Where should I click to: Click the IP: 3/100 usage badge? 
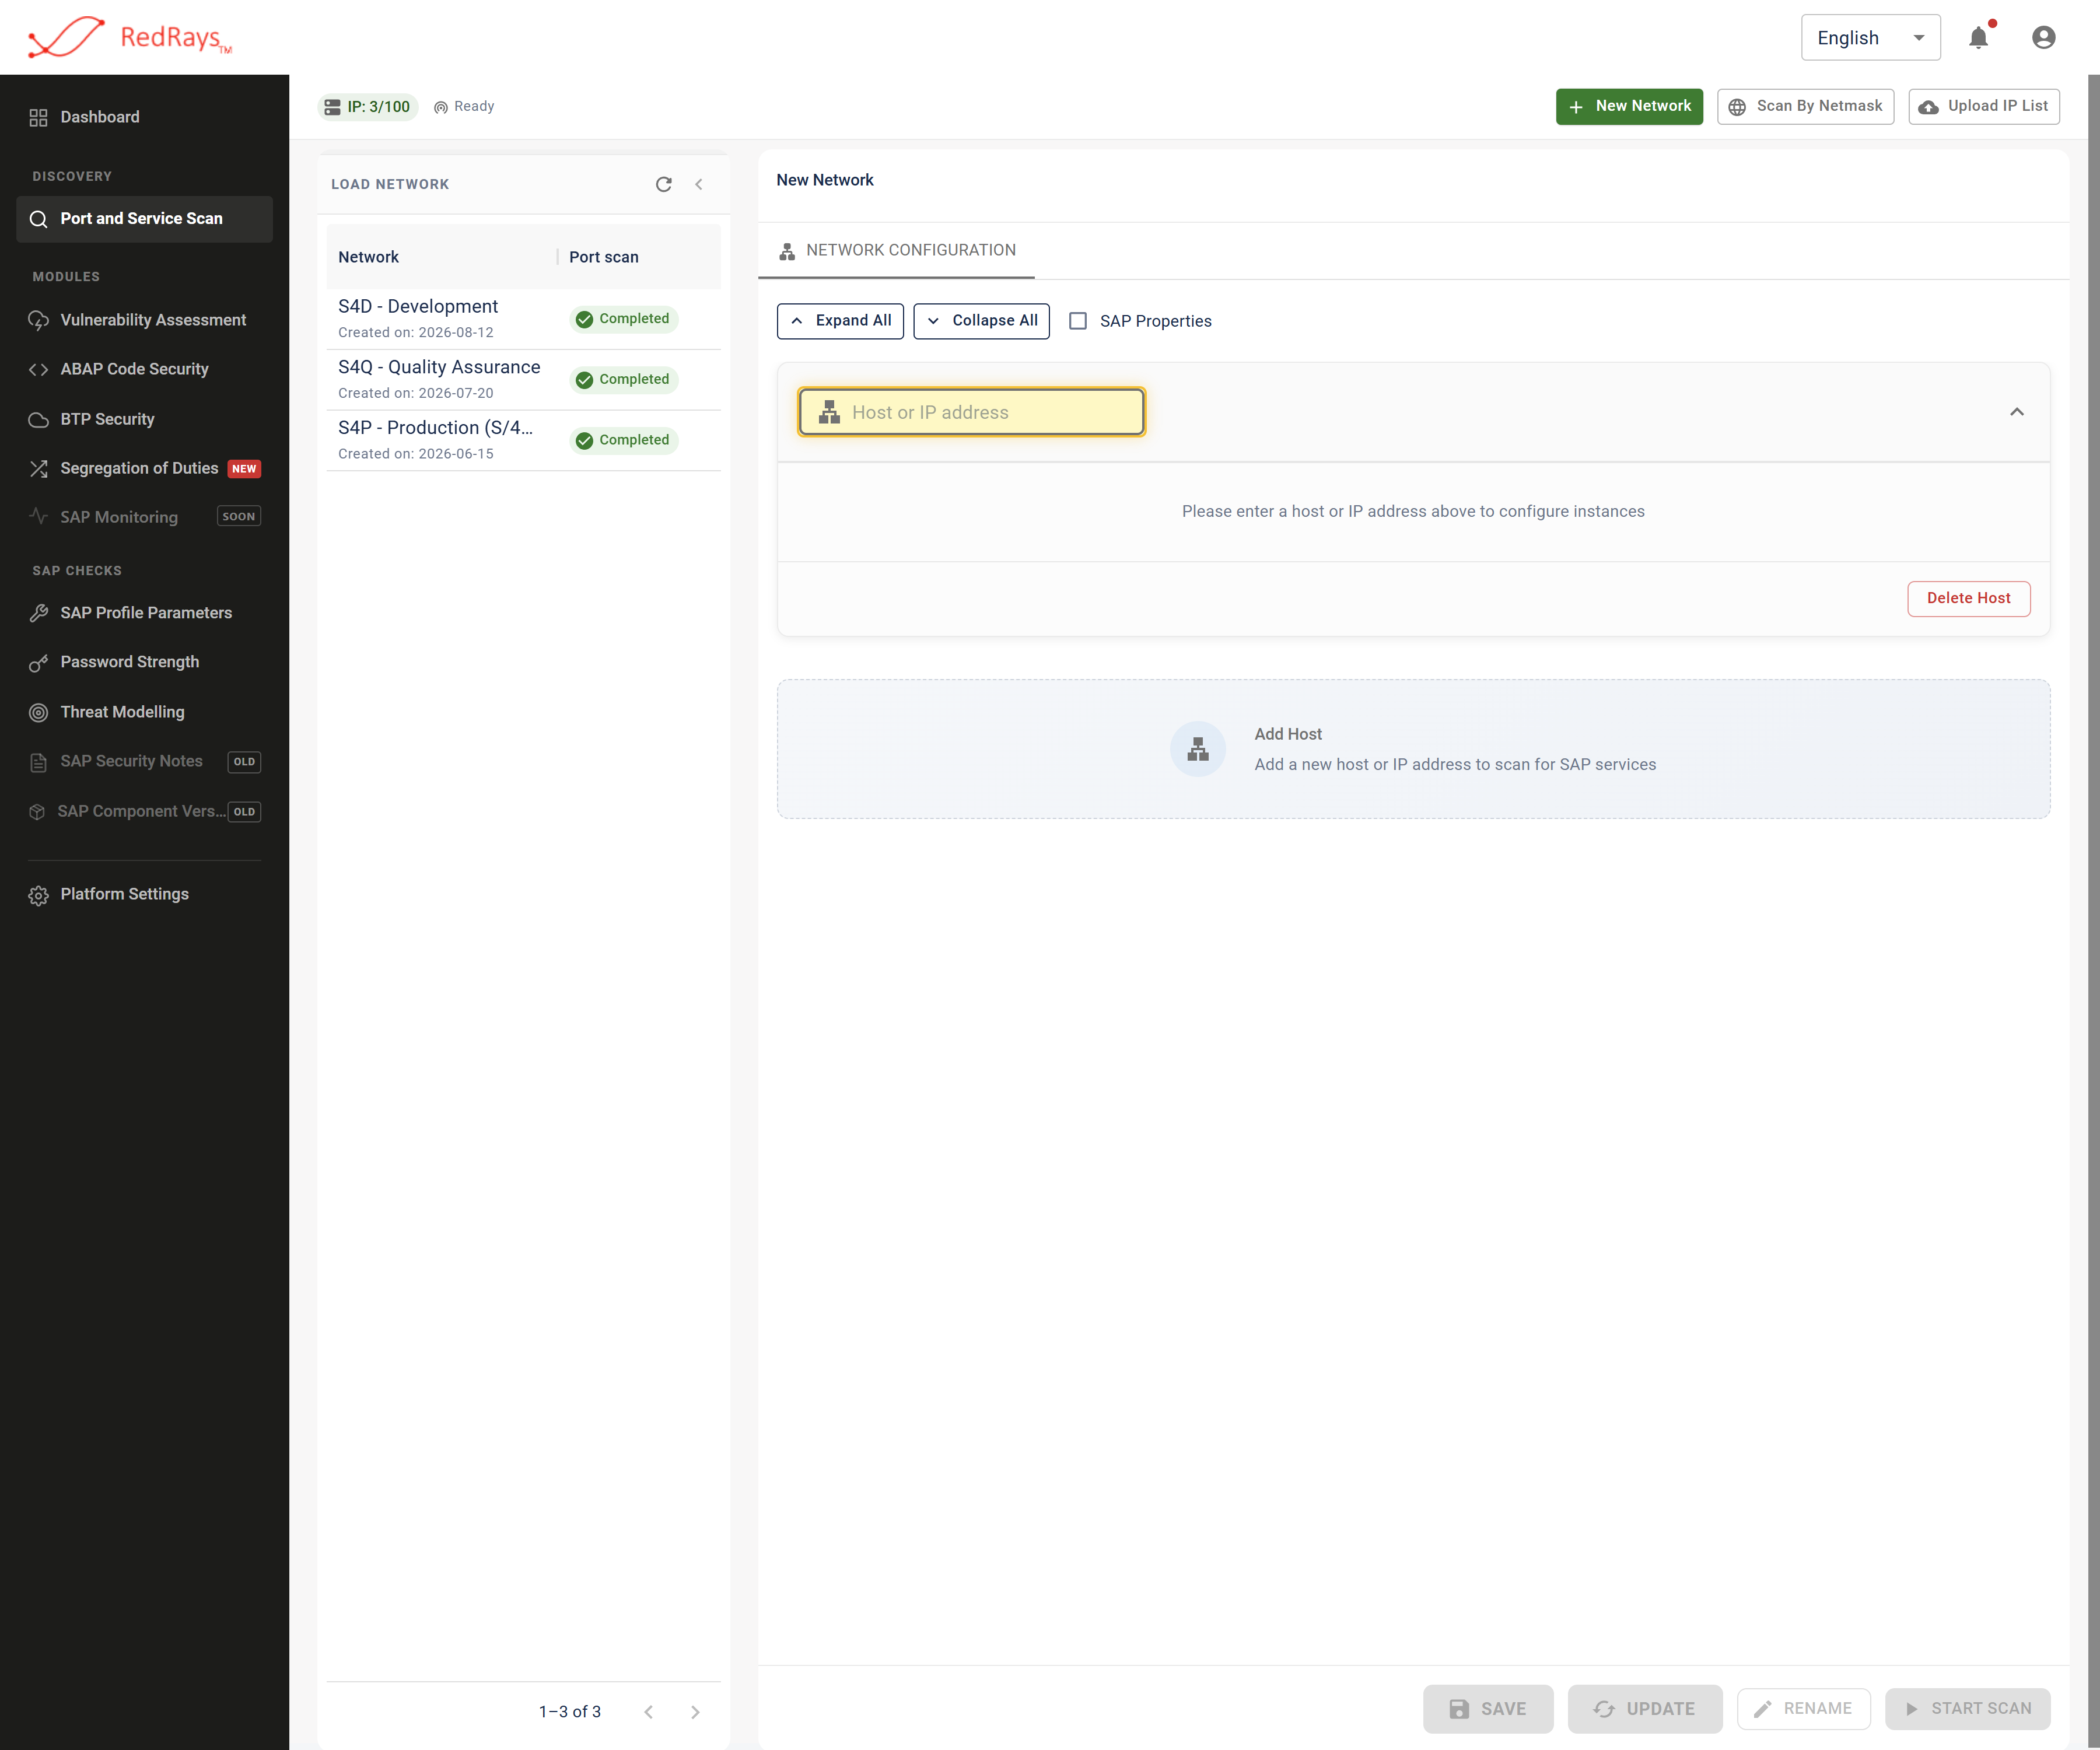(x=367, y=107)
